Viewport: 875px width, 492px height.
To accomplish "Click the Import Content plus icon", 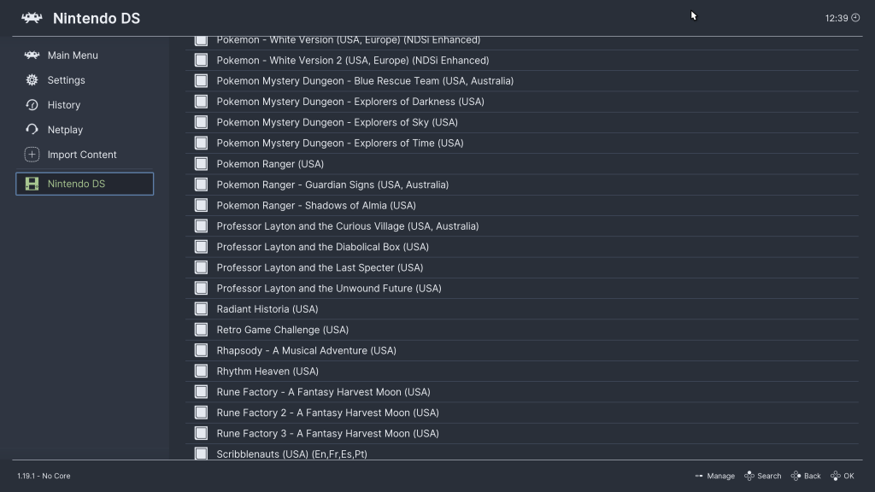I will (32, 155).
